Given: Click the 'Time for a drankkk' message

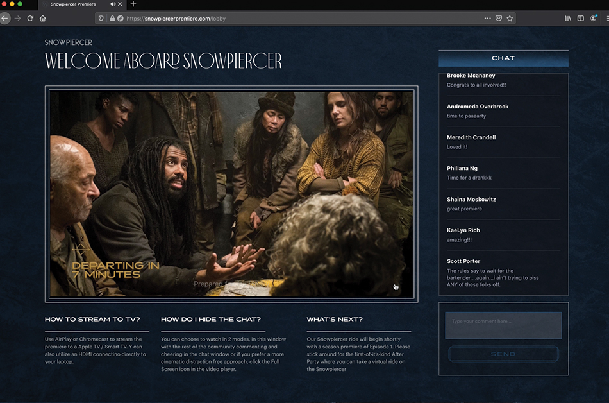Looking at the screenshot, I should click(469, 178).
